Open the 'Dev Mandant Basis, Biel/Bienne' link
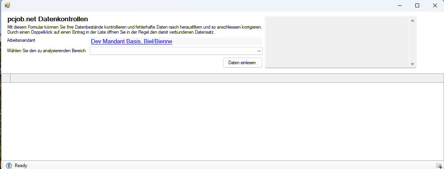This screenshot has height=169, width=444. (131, 41)
